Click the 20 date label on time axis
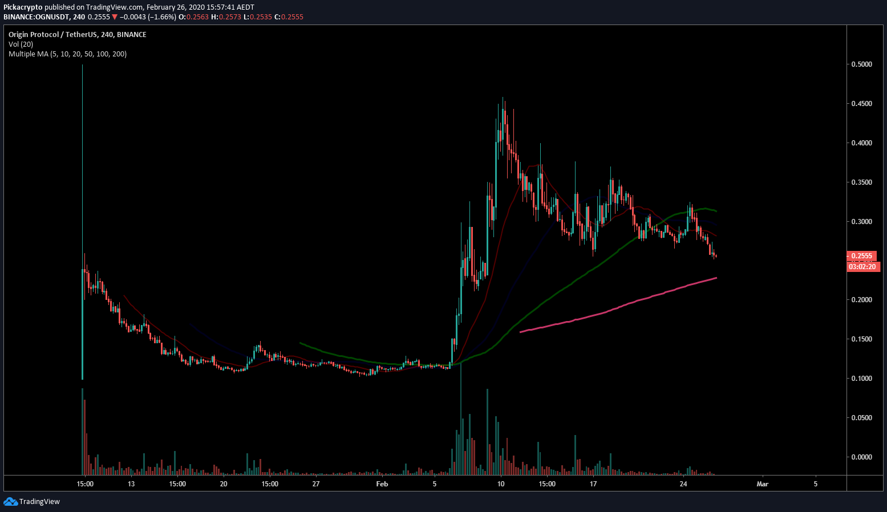This screenshot has width=887, height=512. 224,484
